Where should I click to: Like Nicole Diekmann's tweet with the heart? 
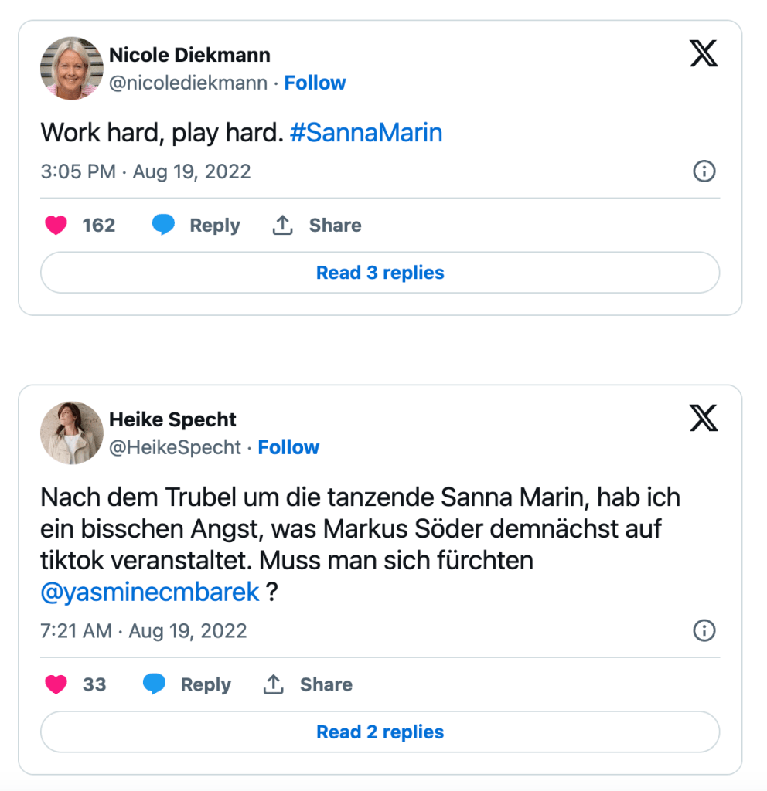click(x=56, y=226)
